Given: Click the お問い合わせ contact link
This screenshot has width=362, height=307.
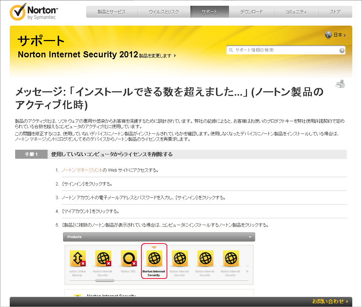Looking at the screenshot, I should tap(330, 301).
